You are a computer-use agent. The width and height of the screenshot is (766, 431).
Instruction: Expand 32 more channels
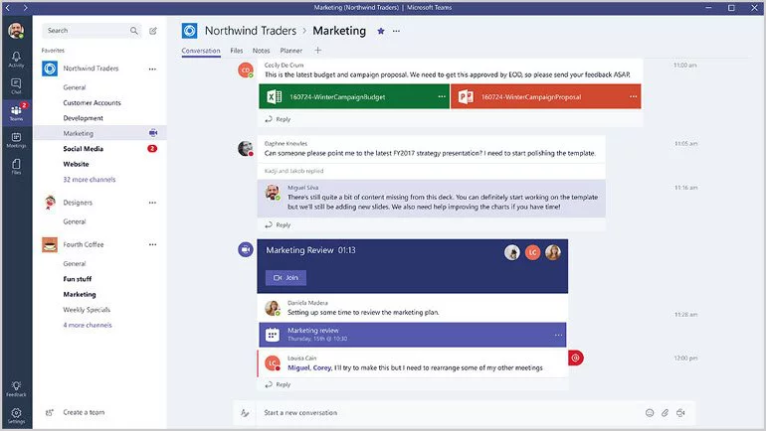(90, 180)
